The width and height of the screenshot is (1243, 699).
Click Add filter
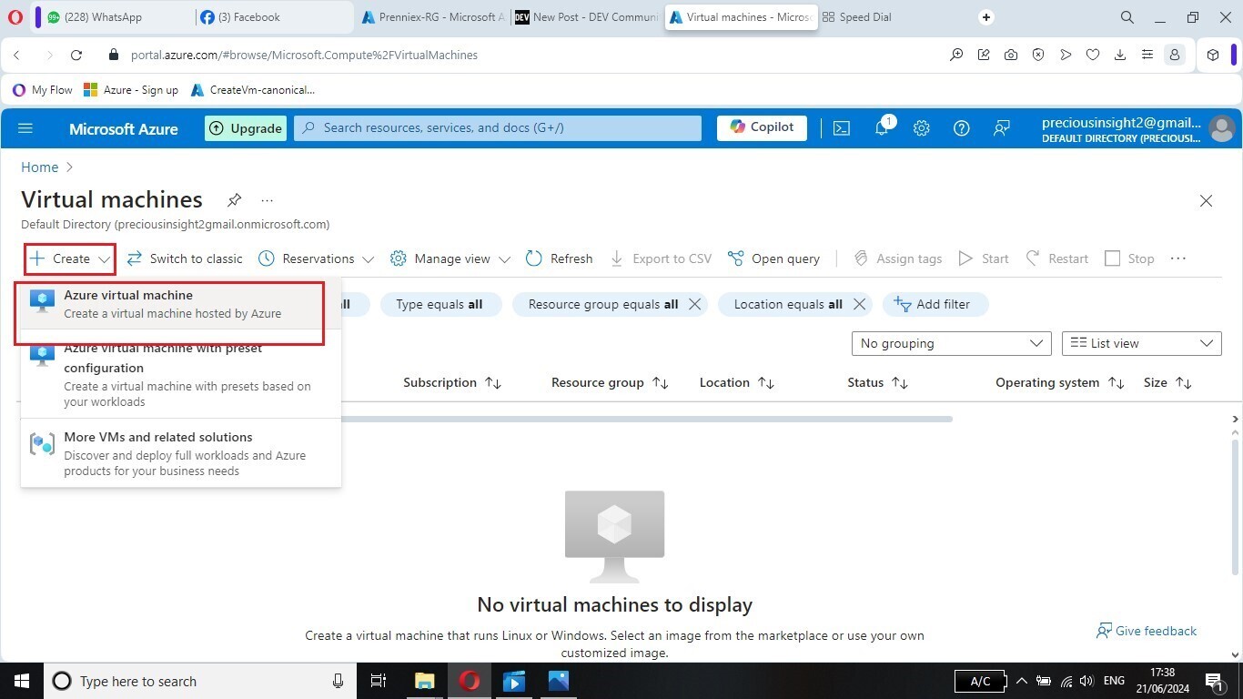[x=935, y=304]
